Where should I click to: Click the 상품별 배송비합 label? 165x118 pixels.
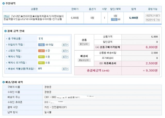pos(108,53)
